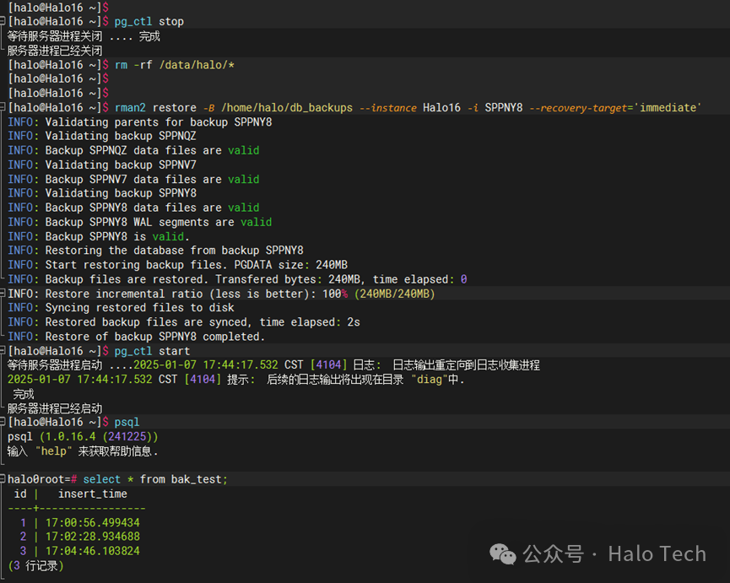
Task: Collapse the pg_ctl start command block
Action: pos(3,350)
